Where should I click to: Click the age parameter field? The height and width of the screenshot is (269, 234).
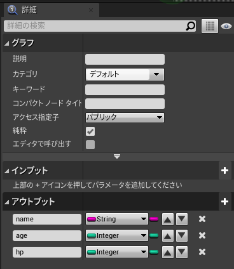click(47, 235)
